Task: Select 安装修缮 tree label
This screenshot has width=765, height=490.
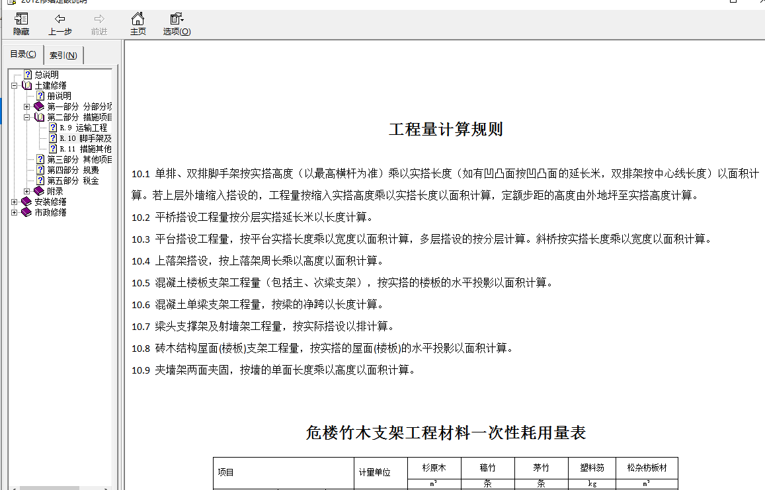Action: point(50,202)
